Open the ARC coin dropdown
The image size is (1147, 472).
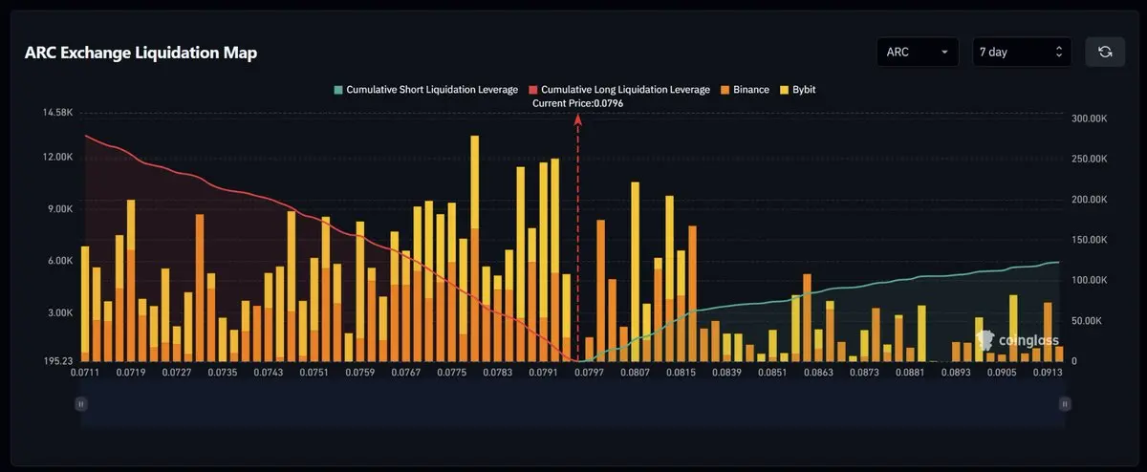pyautogui.click(x=918, y=52)
